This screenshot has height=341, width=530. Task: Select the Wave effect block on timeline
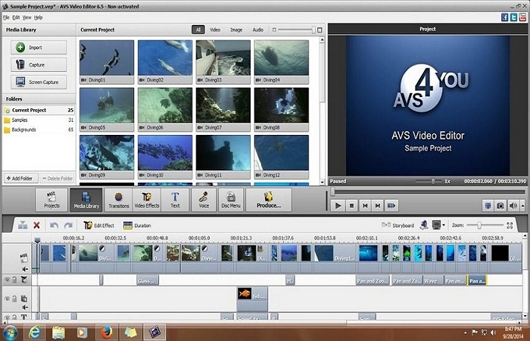pyautogui.click(x=433, y=280)
